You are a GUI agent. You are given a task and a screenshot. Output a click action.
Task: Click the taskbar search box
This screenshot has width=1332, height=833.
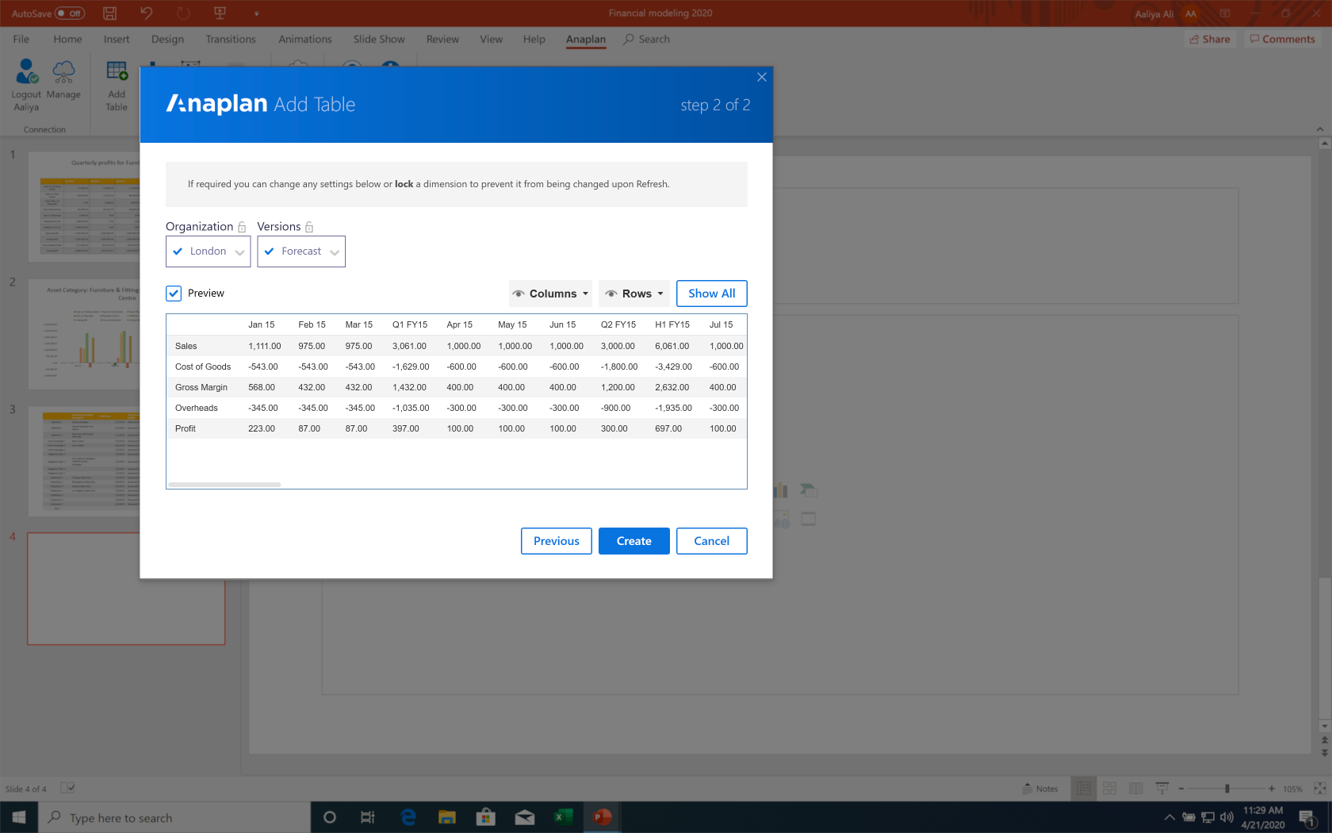coord(174,817)
